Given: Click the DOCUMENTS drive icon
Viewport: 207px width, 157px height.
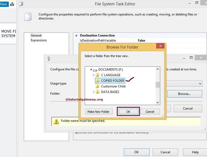Looking at the screenshot, I should click(x=95, y=70).
